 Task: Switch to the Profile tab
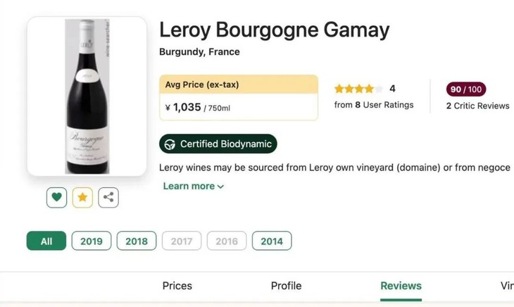tap(286, 286)
